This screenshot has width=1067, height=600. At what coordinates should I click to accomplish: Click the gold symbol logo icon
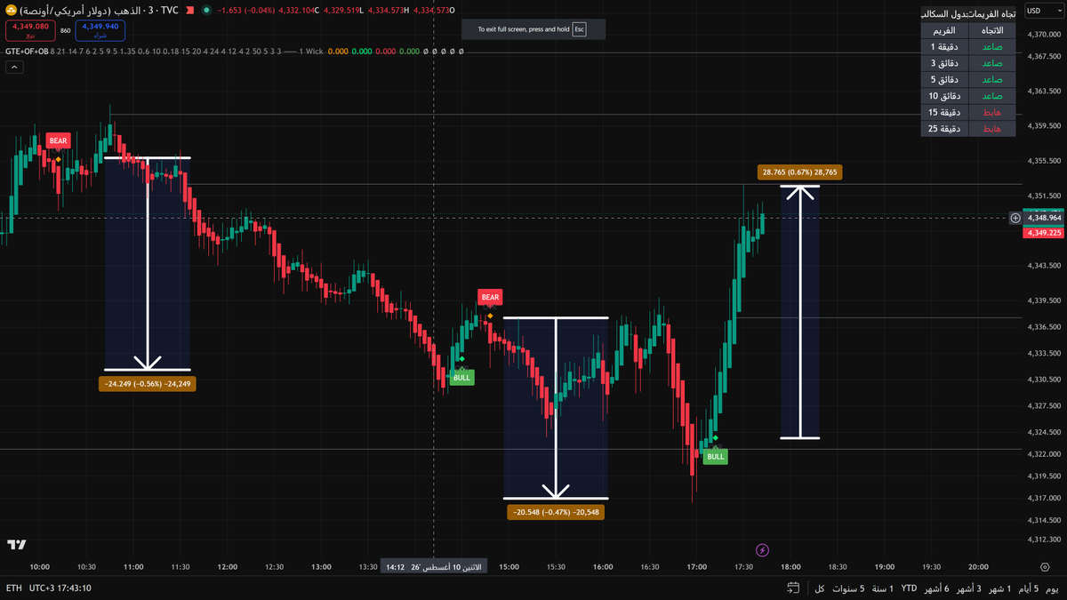(x=11, y=10)
